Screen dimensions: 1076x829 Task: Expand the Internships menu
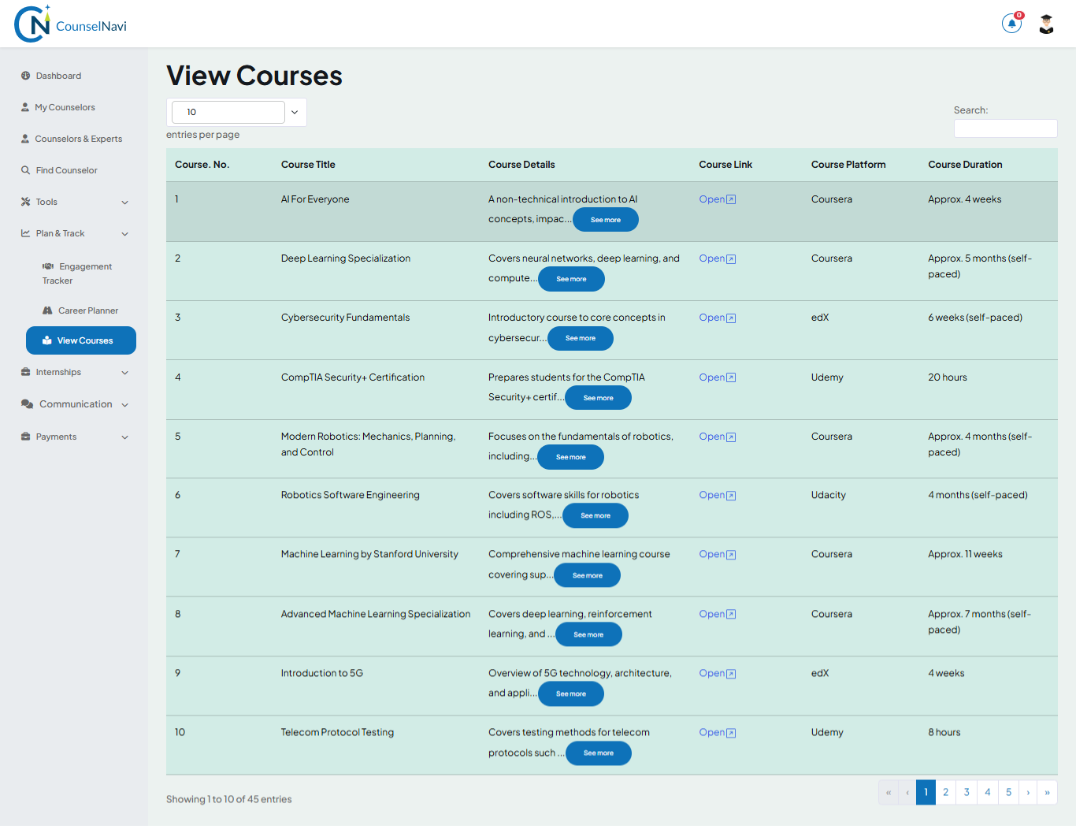[58, 372]
